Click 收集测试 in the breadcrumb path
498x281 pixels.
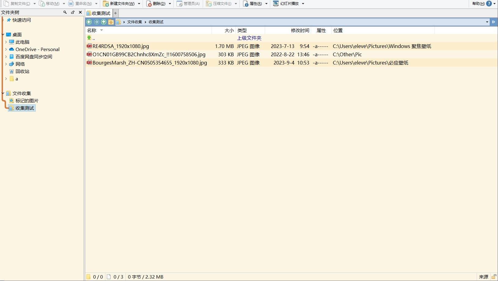pos(156,22)
